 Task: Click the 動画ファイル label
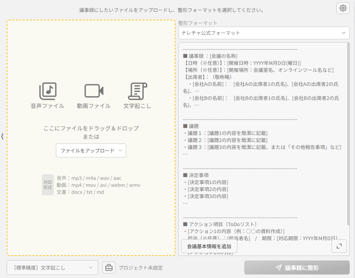coord(94,106)
